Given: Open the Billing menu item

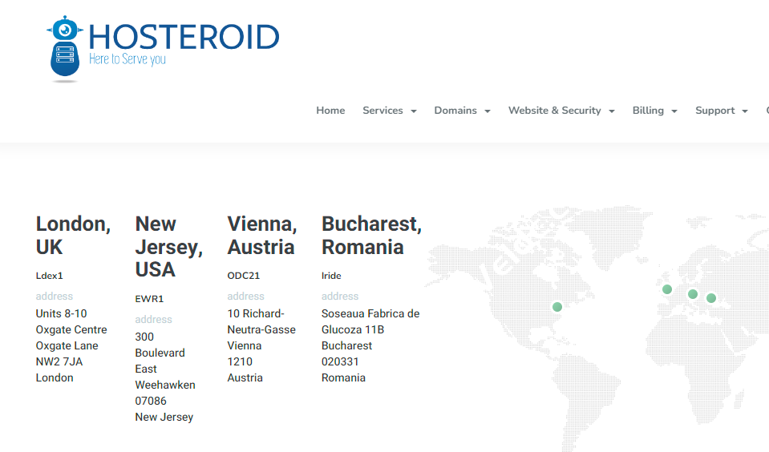Looking at the screenshot, I should [x=654, y=111].
